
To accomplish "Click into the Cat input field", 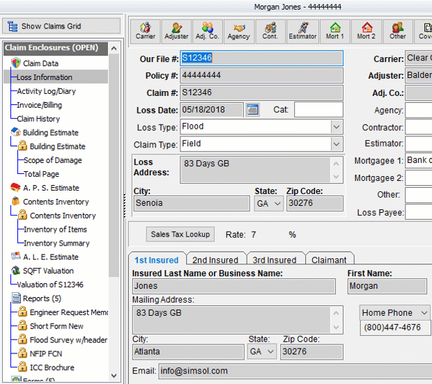I will click(318, 110).
